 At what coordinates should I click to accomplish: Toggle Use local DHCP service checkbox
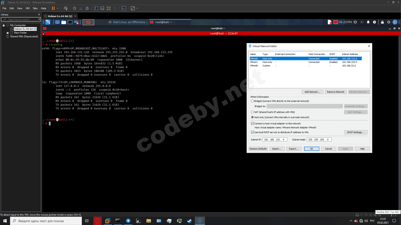[252, 132]
